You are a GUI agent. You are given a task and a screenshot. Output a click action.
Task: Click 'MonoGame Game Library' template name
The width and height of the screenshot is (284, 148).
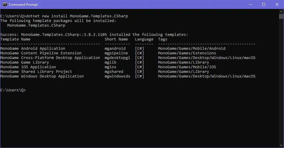tap(25, 62)
